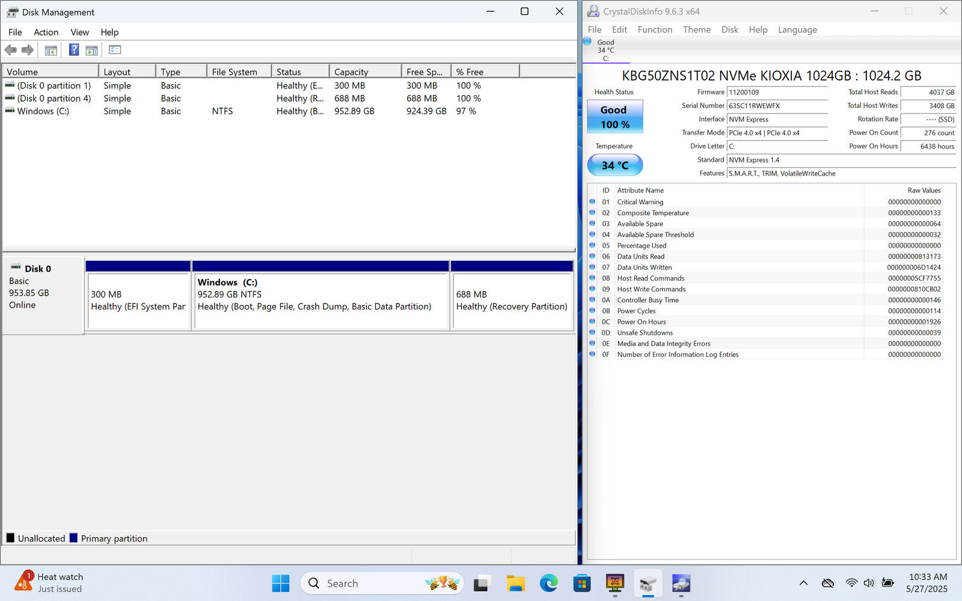Open the Function menu in CrystalDiskInfo
The width and height of the screenshot is (962, 601).
[x=655, y=29]
